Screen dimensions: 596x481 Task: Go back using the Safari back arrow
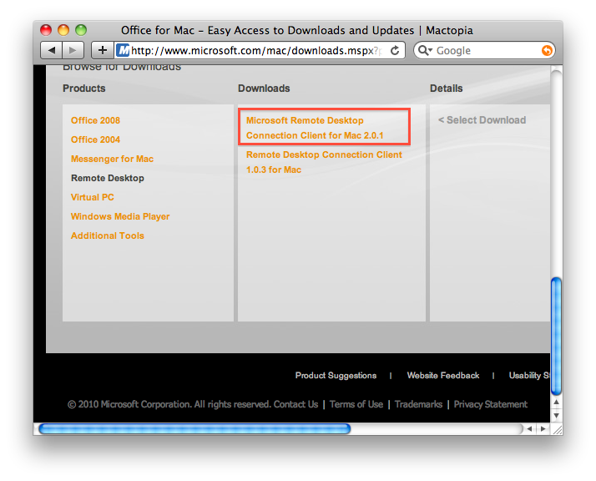coord(51,50)
